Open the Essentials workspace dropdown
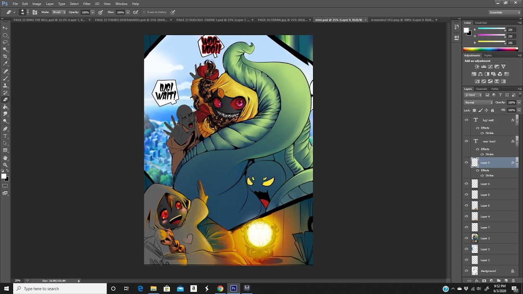The image size is (523, 294). click(x=505, y=12)
